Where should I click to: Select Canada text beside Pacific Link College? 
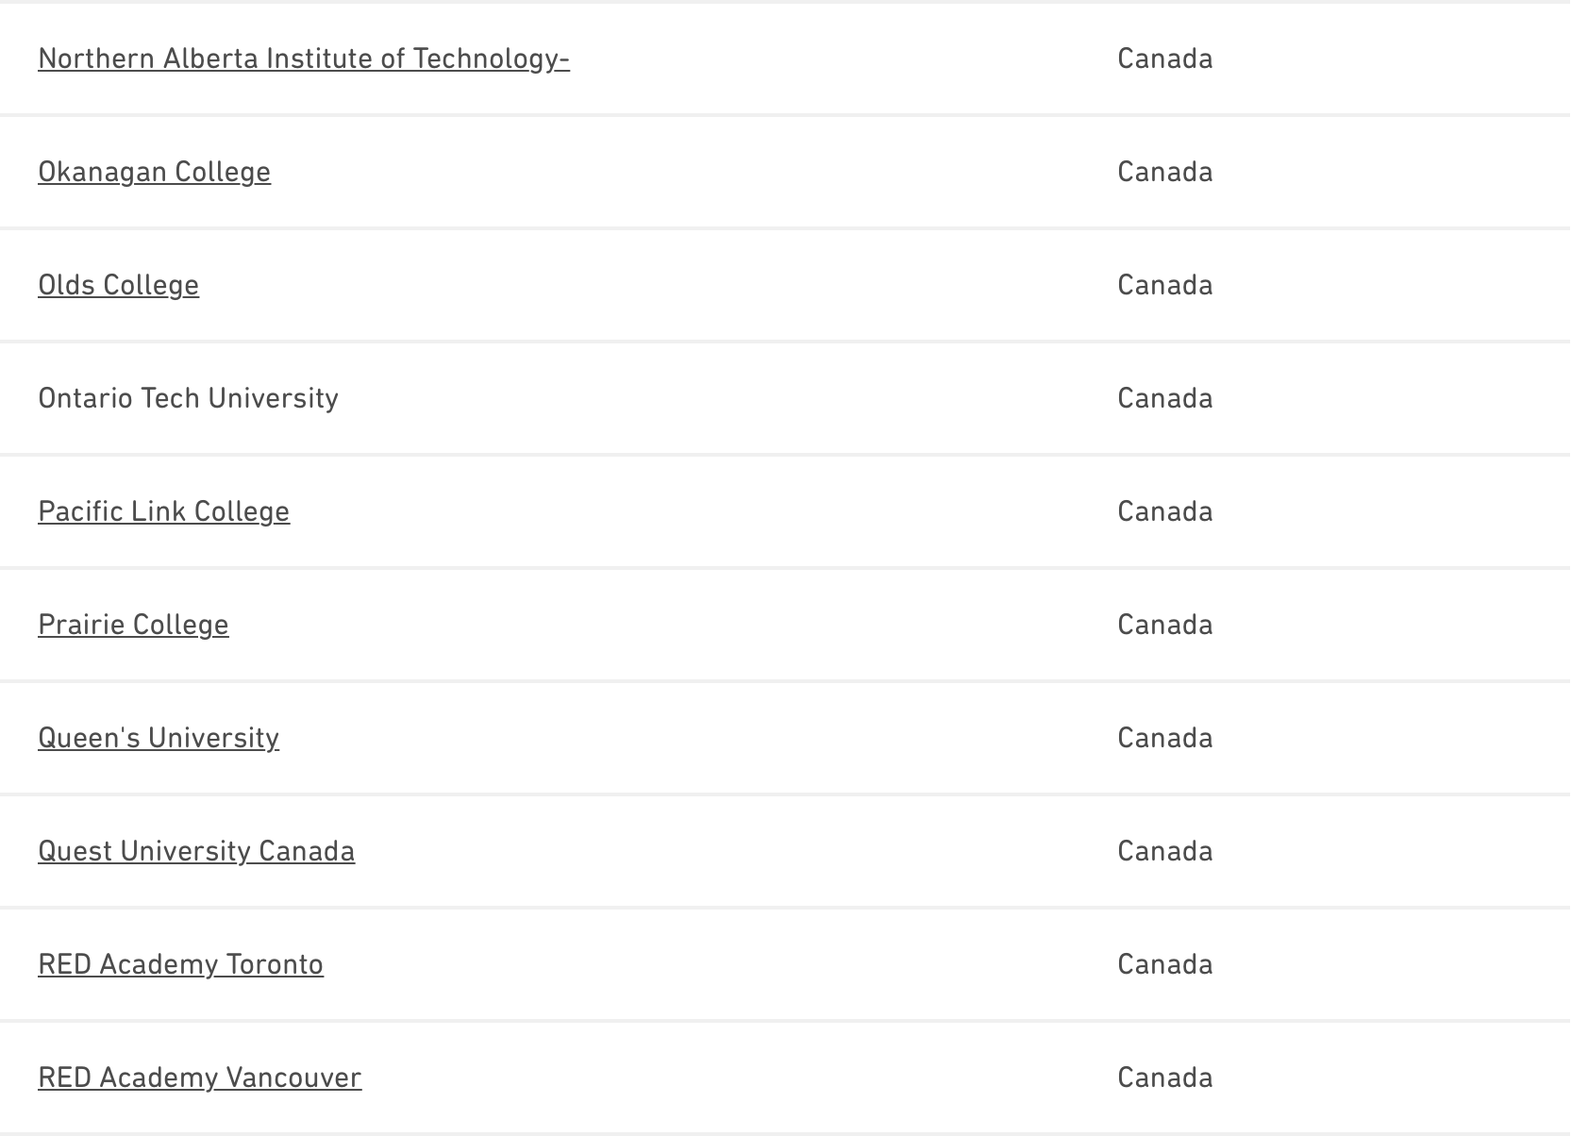pyautogui.click(x=1164, y=511)
